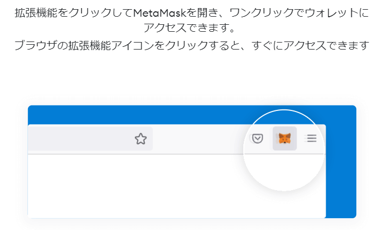Image resolution: width=381 pixels, height=230 pixels.
Task: Click the blank white page area in illustration
Action: [135, 186]
